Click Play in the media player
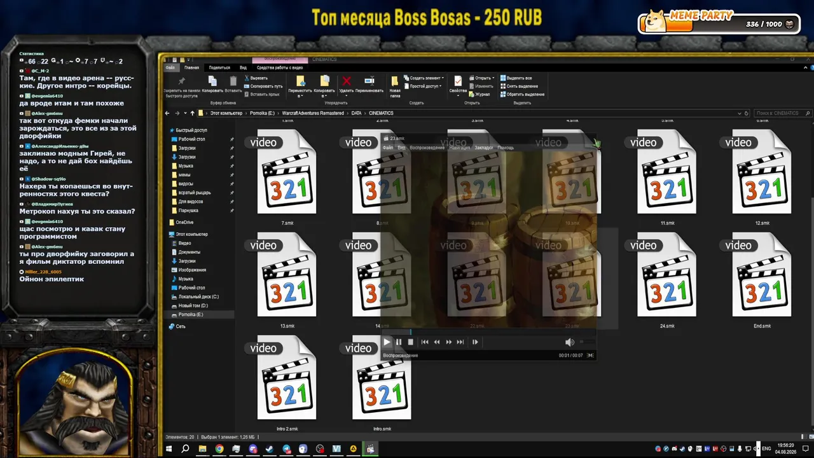 (x=387, y=342)
